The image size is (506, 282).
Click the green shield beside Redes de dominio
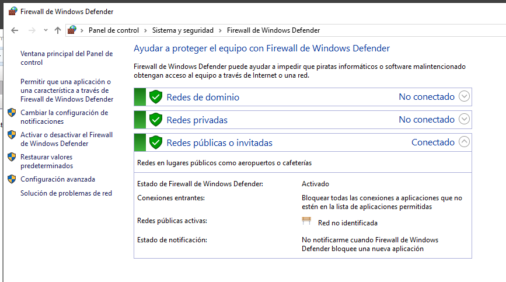click(156, 97)
